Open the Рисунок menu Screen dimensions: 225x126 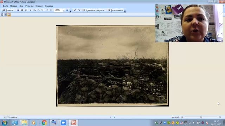(29, 6)
